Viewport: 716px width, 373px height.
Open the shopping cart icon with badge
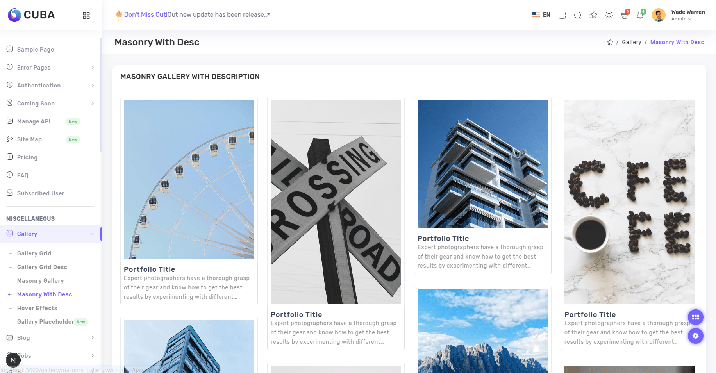click(x=625, y=15)
